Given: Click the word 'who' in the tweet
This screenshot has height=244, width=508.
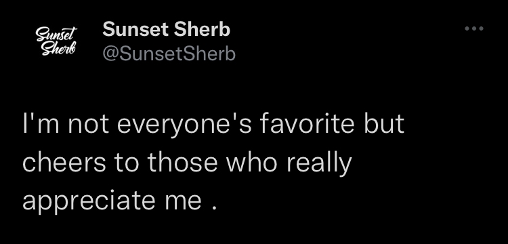Looking at the screenshot, I should coord(251,163).
